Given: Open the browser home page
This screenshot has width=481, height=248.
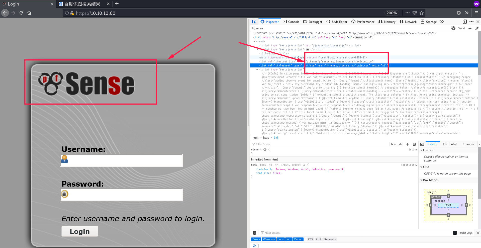Looking at the screenshot, I should (29, 13).
